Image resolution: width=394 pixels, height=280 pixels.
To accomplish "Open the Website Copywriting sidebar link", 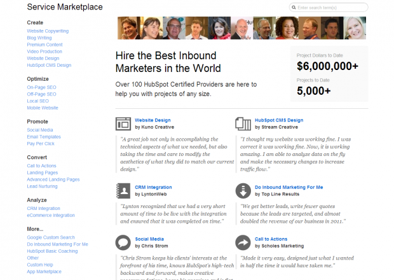I will click(48, 31).
